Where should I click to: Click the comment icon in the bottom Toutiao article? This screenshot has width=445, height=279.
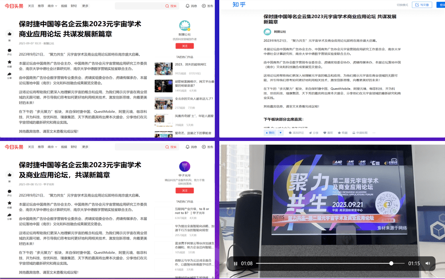point(9,191)
